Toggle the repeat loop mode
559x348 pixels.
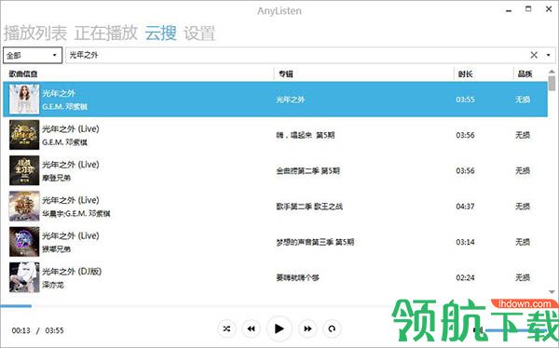332,328
